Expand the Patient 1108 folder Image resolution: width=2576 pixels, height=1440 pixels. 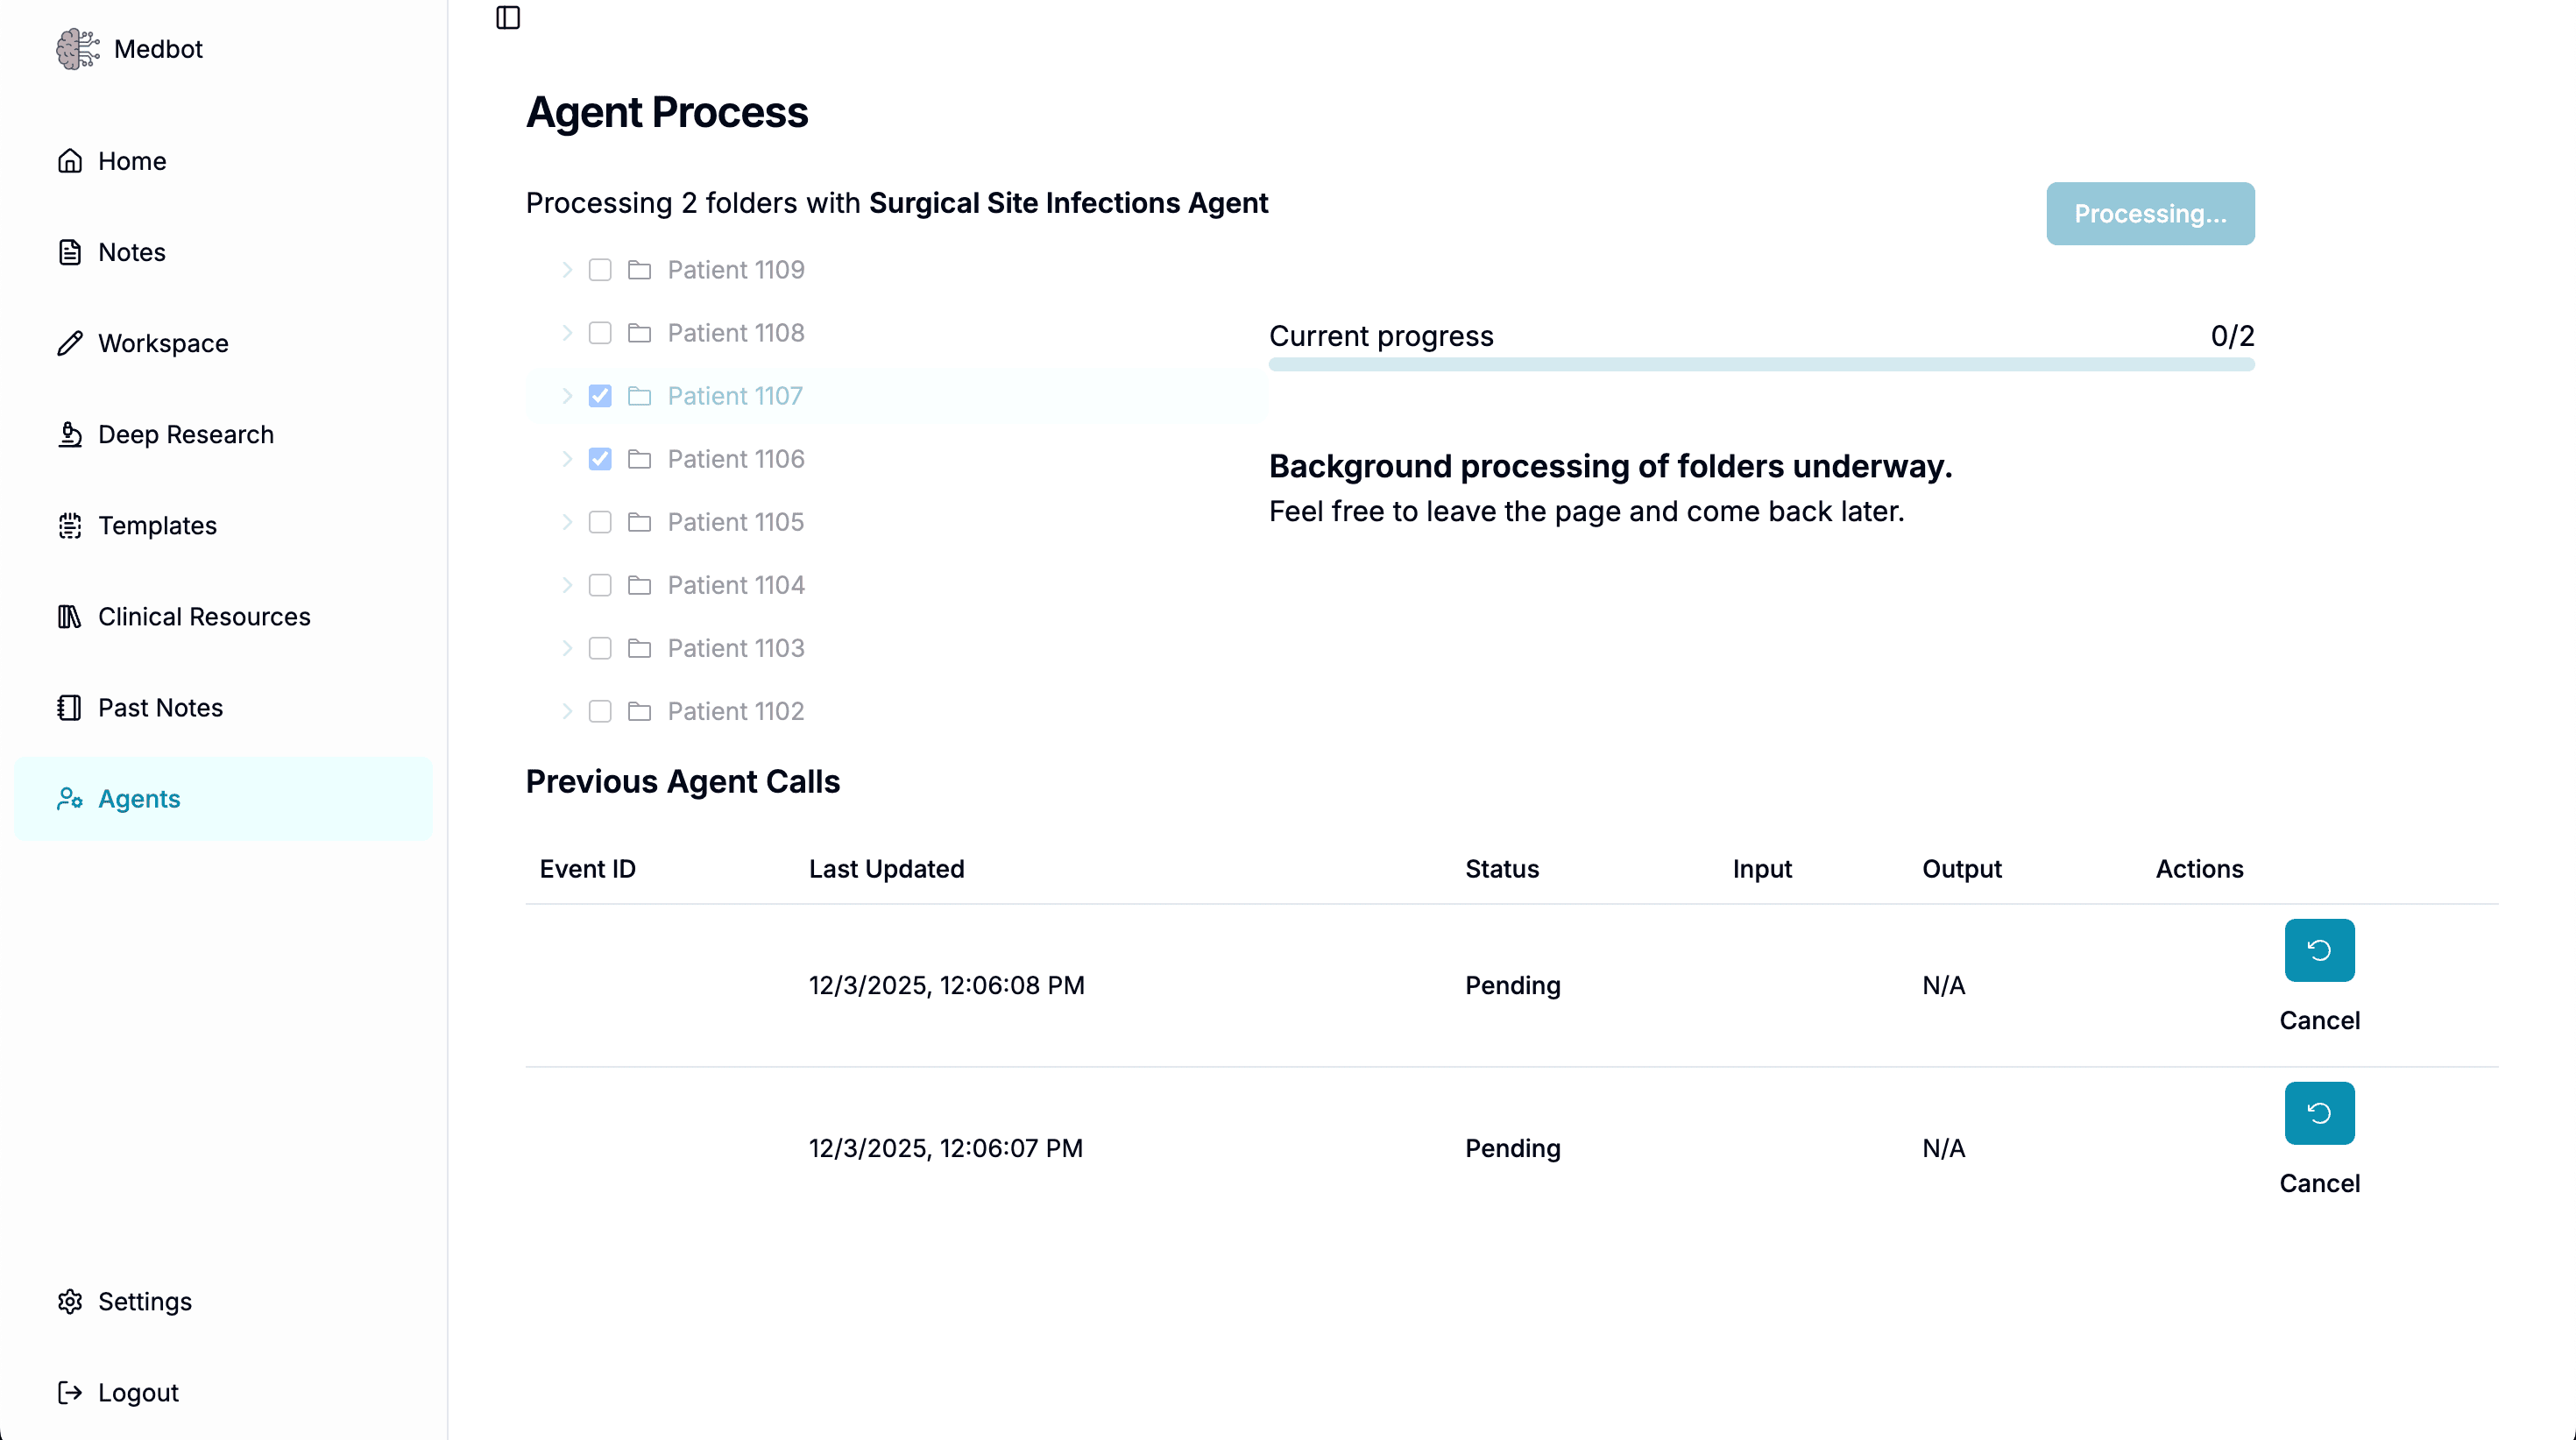567,333
